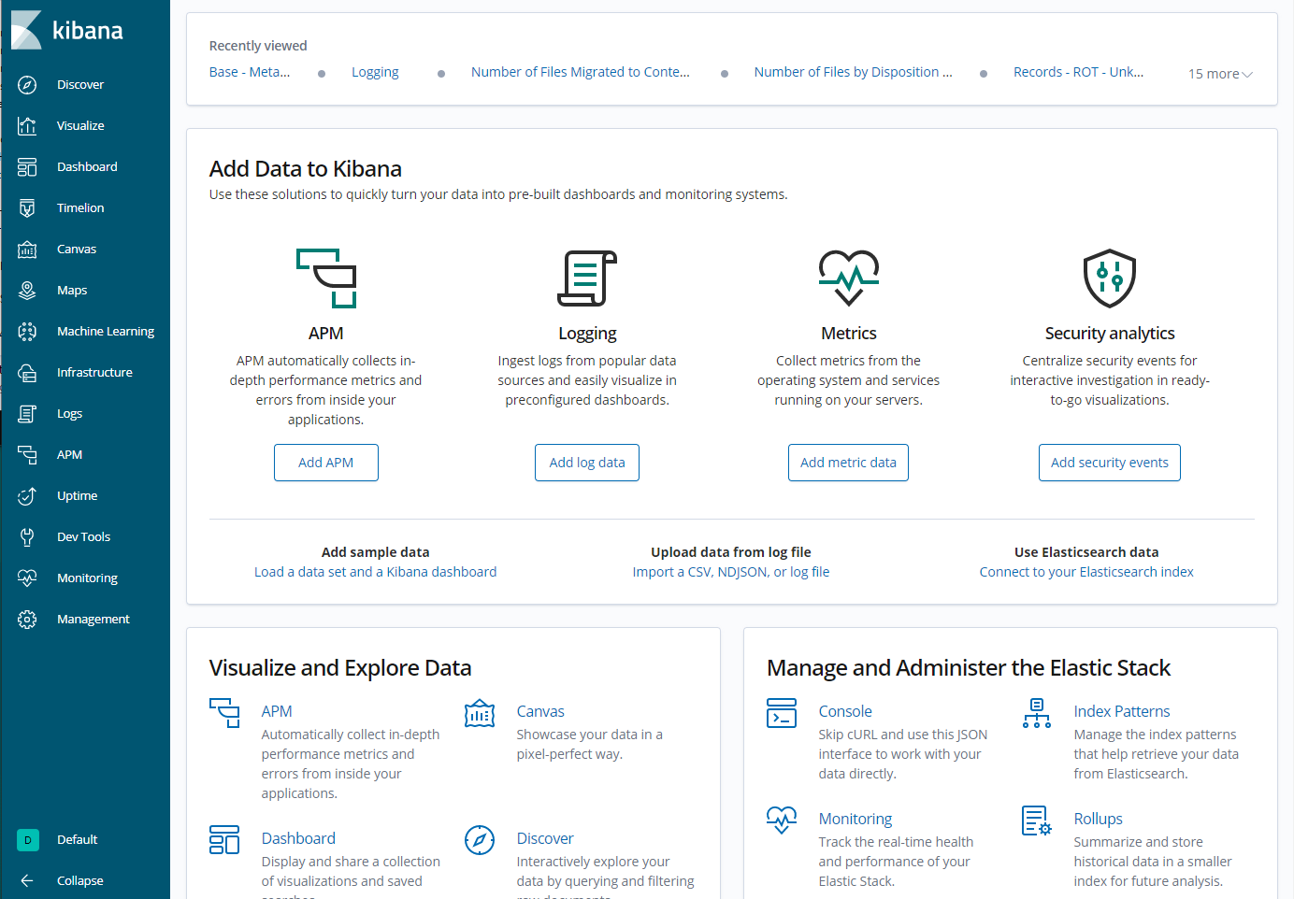Image resolution: width=1294 pixels, height=899 pixels.
Task: Open Visualize via its chart icon
Action: click(x=27, y=126)
